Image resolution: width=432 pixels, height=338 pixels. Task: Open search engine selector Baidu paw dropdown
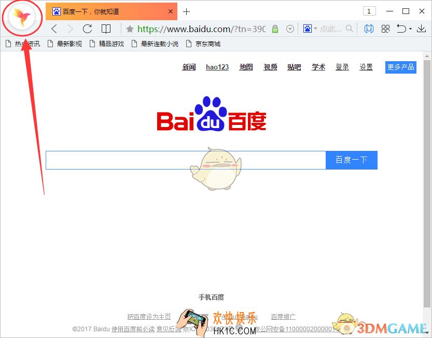310,29
